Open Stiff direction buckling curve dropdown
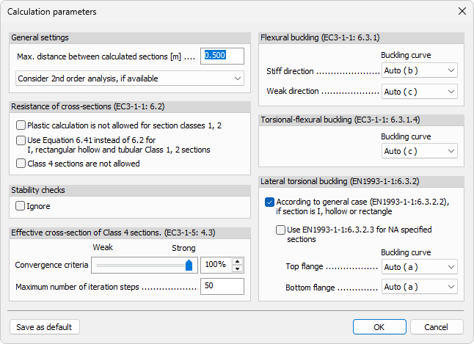The height and width of the screenshot is (344, 474). tap(420, 70)
